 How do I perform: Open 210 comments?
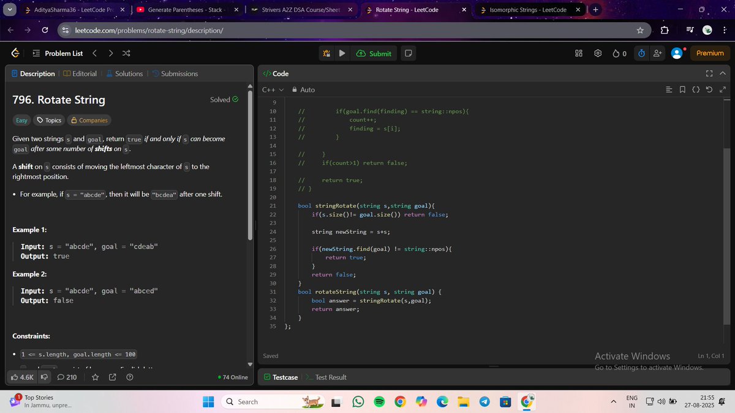(x=67, y=377)
